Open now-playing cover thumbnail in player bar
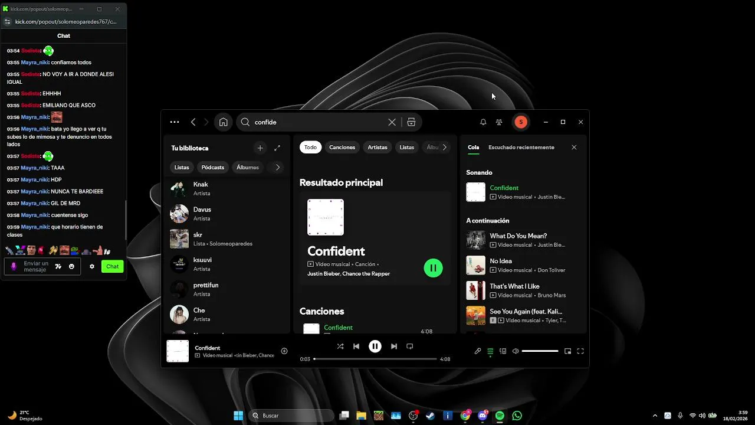755x425 pixels. point(178,351)
